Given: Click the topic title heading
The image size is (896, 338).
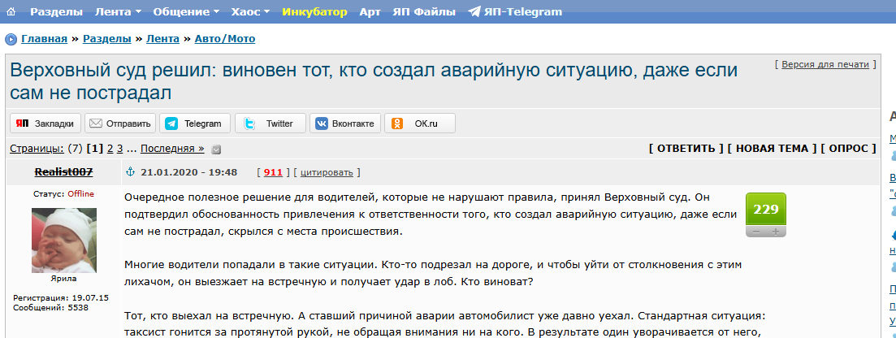Looking at the screenshot, I should (x=374, y=82).
